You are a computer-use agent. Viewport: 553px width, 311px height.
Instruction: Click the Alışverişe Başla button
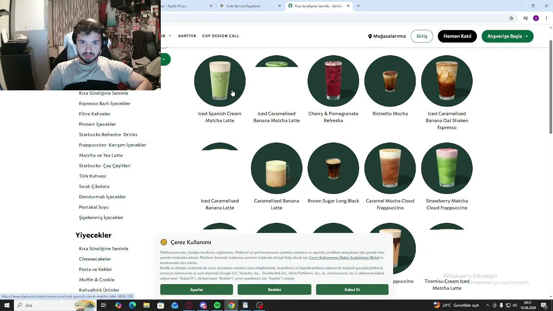508,36
